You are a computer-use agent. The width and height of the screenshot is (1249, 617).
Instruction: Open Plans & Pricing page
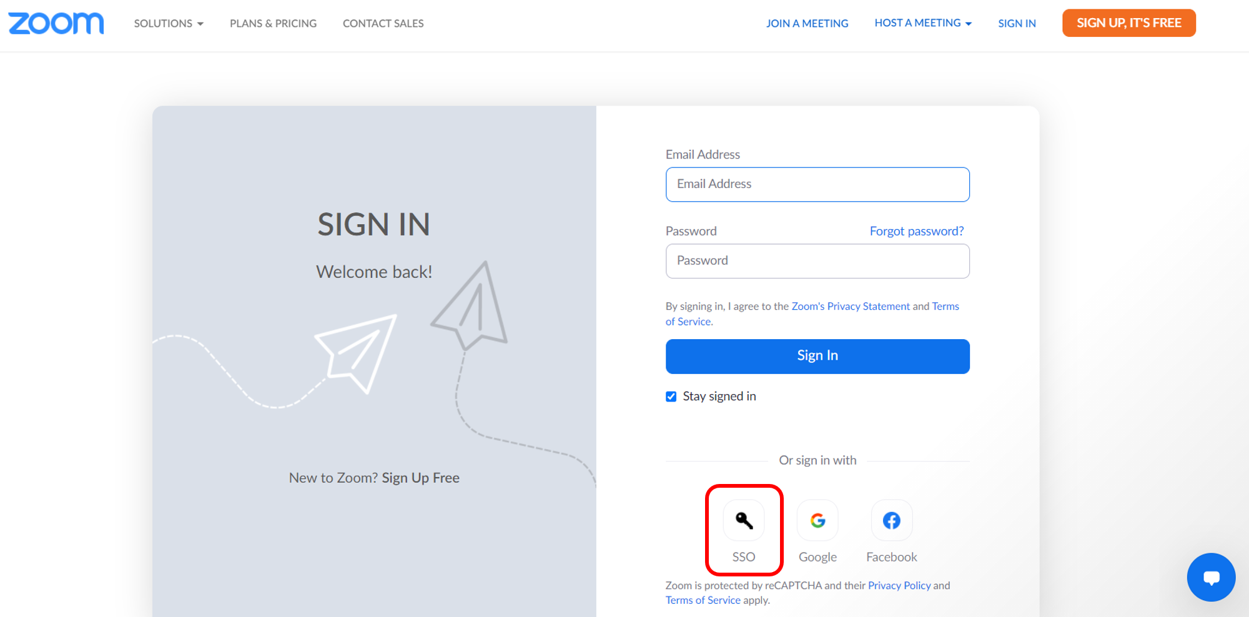pyautogui.click(x=273, y=23)
